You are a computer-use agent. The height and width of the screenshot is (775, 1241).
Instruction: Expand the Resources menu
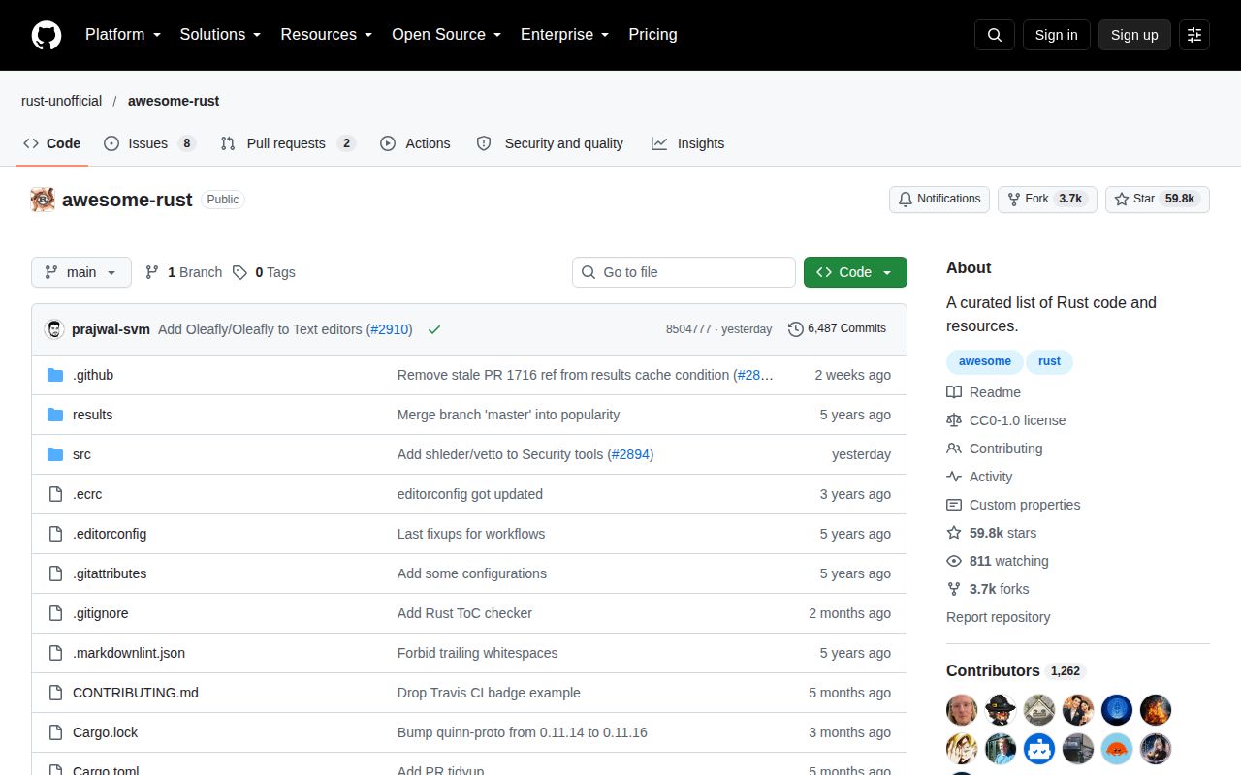coord(327,35)
